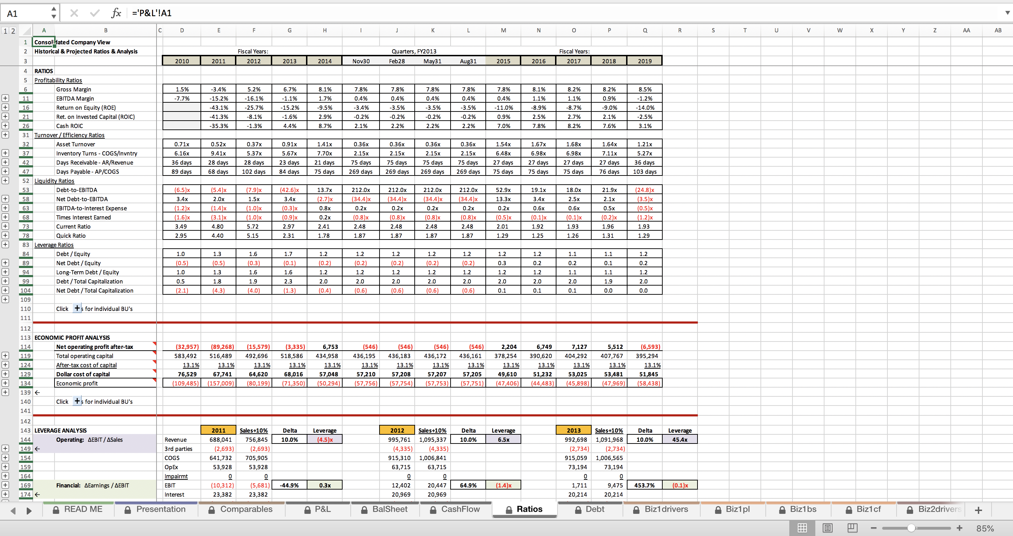Expand outline group at row 89 Net Debt / Equity
Viewport: 1013px width, 536px height.
pyautogui.click(x=5, y=263)
